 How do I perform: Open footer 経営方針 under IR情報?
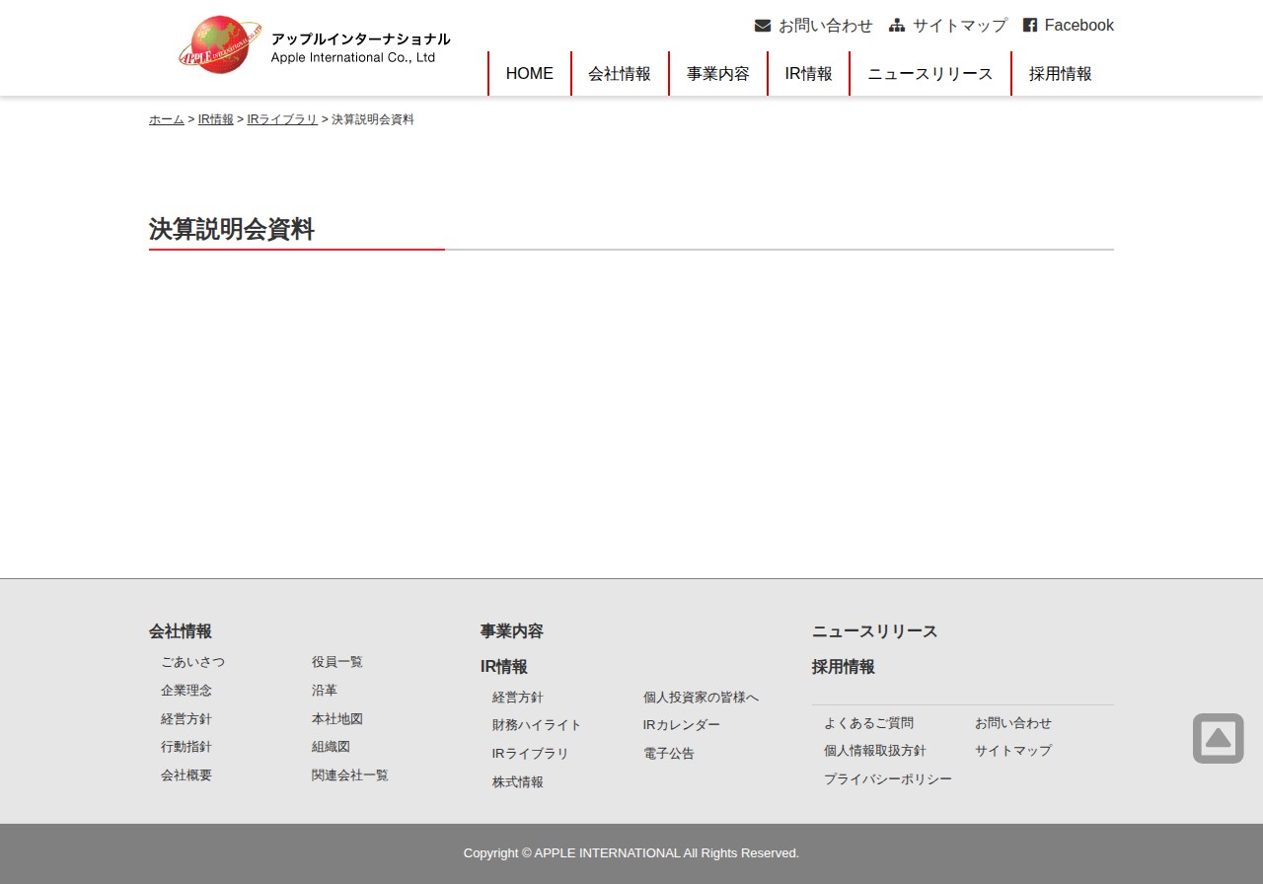click(518, 698)
